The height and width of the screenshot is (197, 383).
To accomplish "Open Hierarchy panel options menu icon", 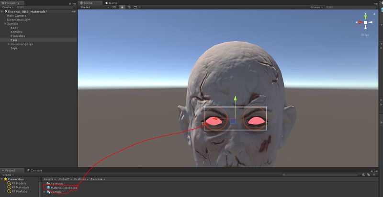I will click(x=74, y=3).
